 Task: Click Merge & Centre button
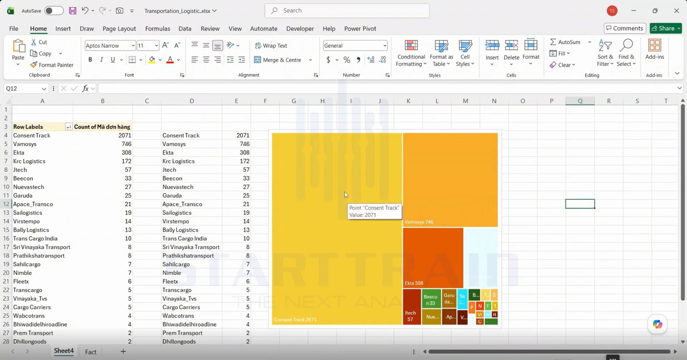(278, 60)
